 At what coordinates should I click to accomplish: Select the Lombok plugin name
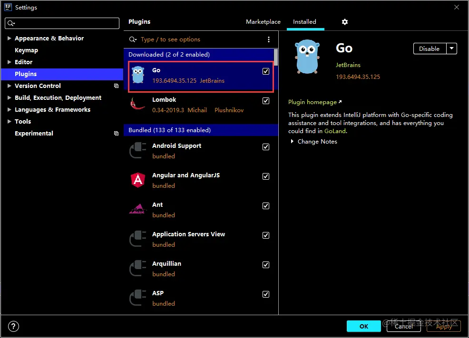164,99
